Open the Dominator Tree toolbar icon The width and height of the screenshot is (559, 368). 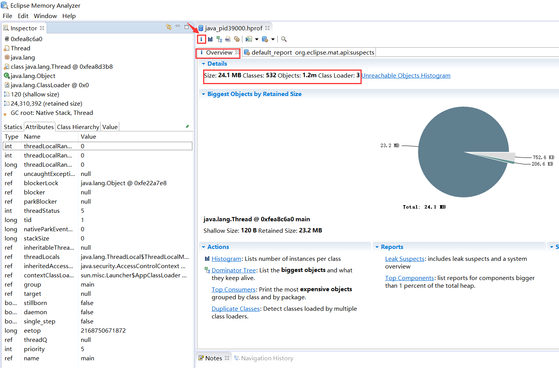tap(219, 39)
